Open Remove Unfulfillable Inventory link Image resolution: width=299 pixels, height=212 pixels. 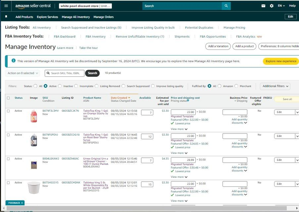[x=140, y=37]
